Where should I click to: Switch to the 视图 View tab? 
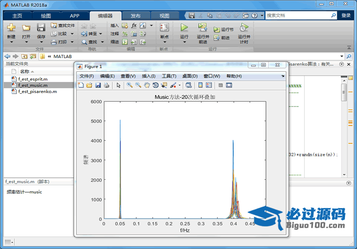[164, 15]
